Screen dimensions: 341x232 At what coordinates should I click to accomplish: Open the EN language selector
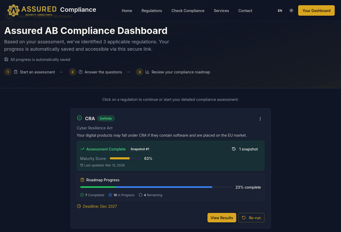pos(280,11)
